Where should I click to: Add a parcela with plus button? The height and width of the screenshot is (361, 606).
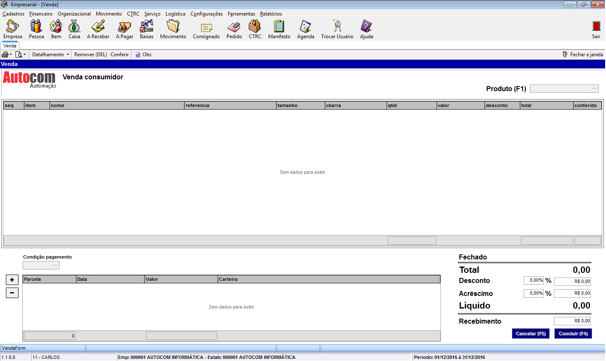click(x=12, y=280)
